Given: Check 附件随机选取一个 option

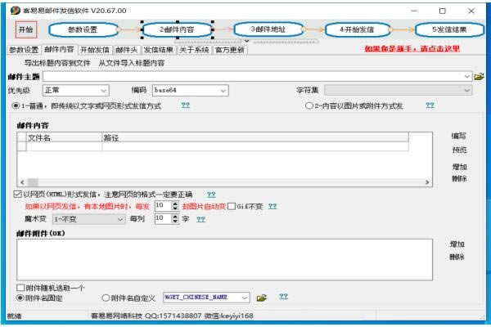Looking at the screenshot, I should [21, 288].
